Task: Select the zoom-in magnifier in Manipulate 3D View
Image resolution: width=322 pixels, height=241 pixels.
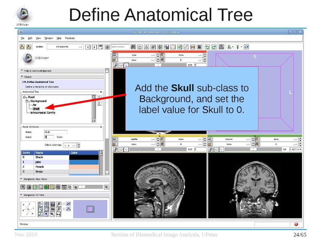Action: (x=59, y=204)
